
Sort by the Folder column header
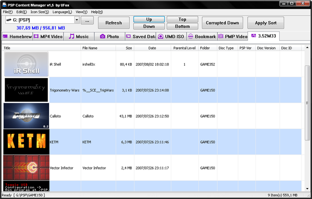click(208, 48)
